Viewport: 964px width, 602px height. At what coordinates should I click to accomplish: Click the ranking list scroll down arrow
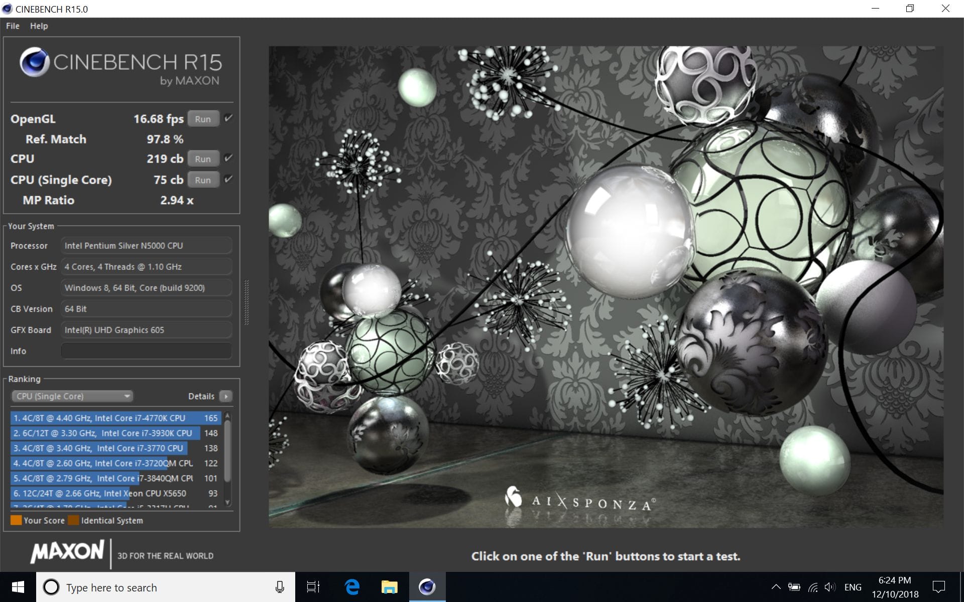click(227, 502)
